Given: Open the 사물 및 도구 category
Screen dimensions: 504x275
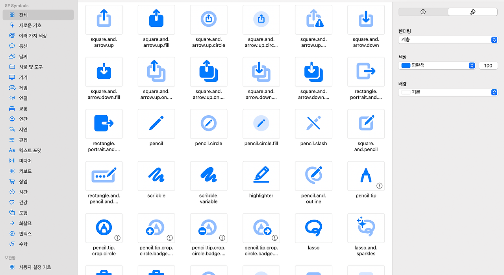Looking at the screenshot, I should pos(38,67).
